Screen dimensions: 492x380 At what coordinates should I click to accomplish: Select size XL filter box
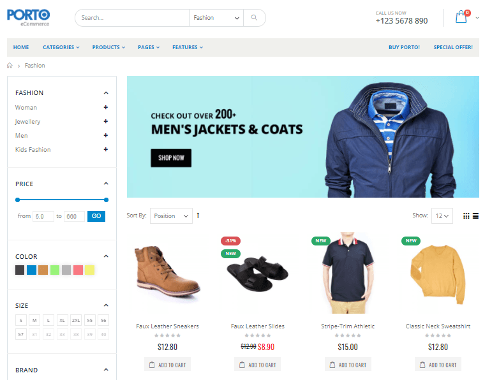[62, 320]
